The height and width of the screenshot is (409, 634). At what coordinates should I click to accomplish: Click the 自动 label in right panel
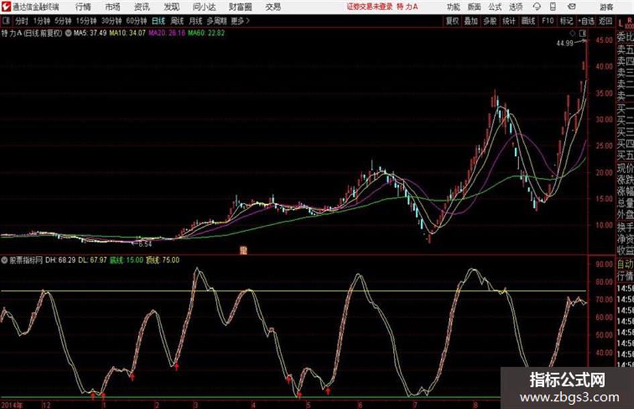pos(625,265)
